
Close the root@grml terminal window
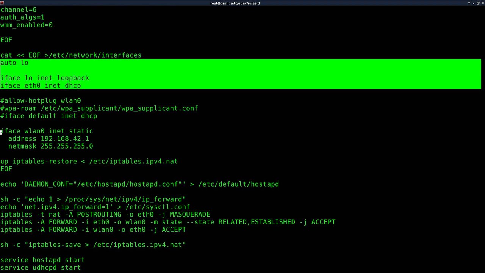pyautogui.click(x=483, y=3)
